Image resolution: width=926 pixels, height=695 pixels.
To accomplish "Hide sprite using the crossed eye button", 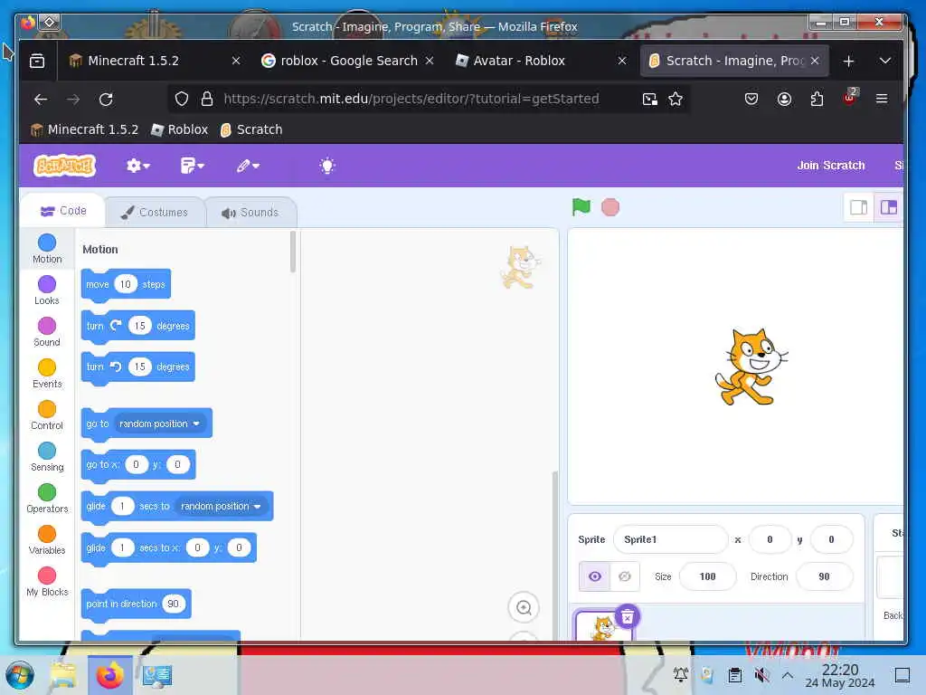I will 625,576.
